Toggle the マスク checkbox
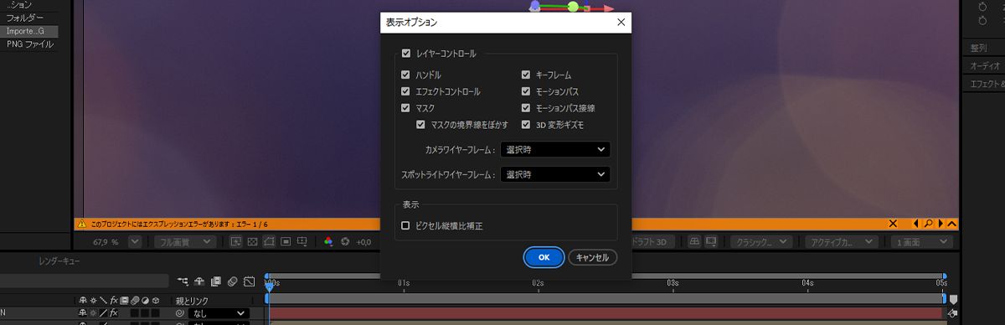The width and height of the screenshot is (1005, 325). coord(406,108)
